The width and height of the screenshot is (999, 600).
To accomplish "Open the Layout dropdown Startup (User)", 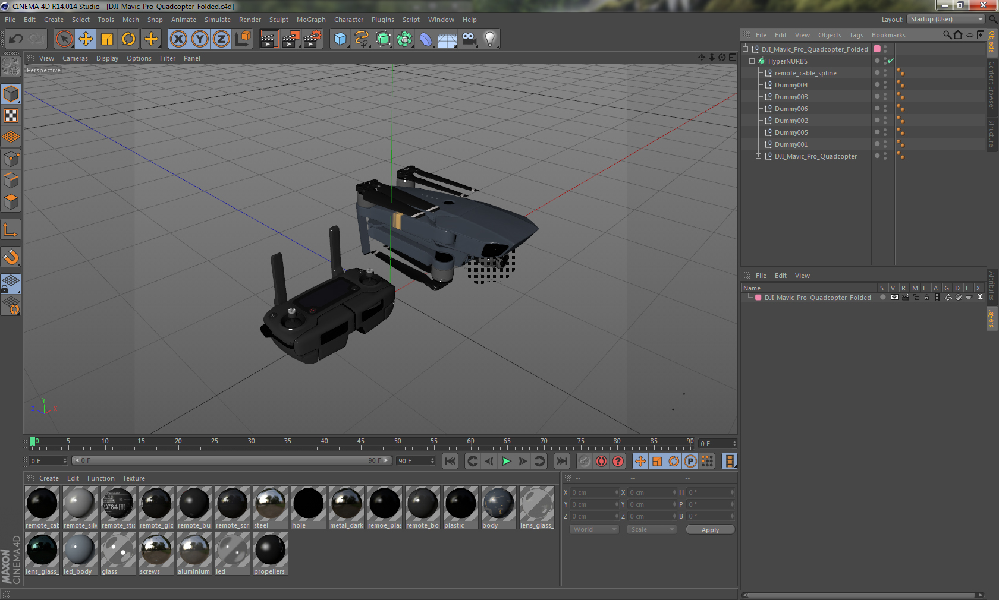I will (x=947, y=20).
